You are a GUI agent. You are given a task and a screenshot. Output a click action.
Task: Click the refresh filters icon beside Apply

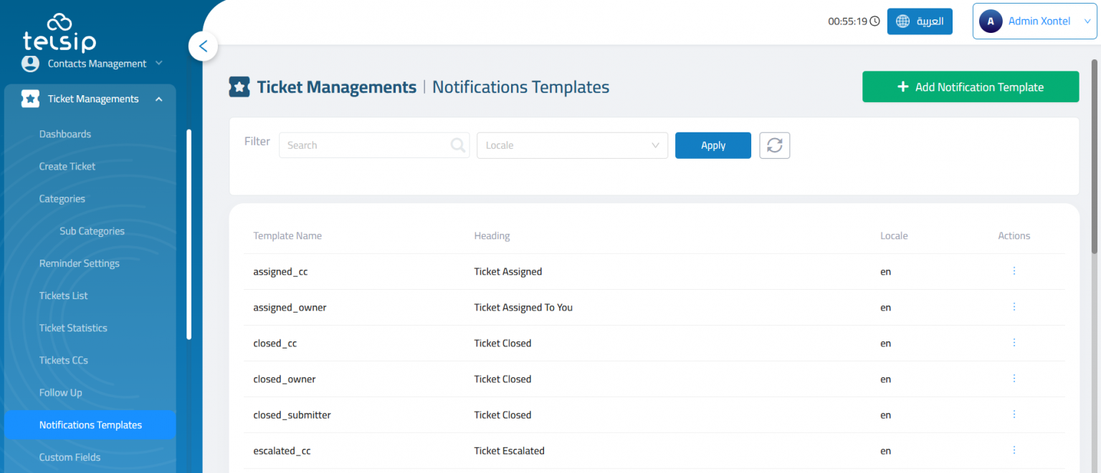click(x=774, y=145)
